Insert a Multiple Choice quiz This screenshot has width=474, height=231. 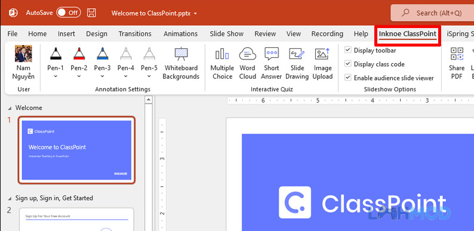pyautogui.click(x=222, y=63)
